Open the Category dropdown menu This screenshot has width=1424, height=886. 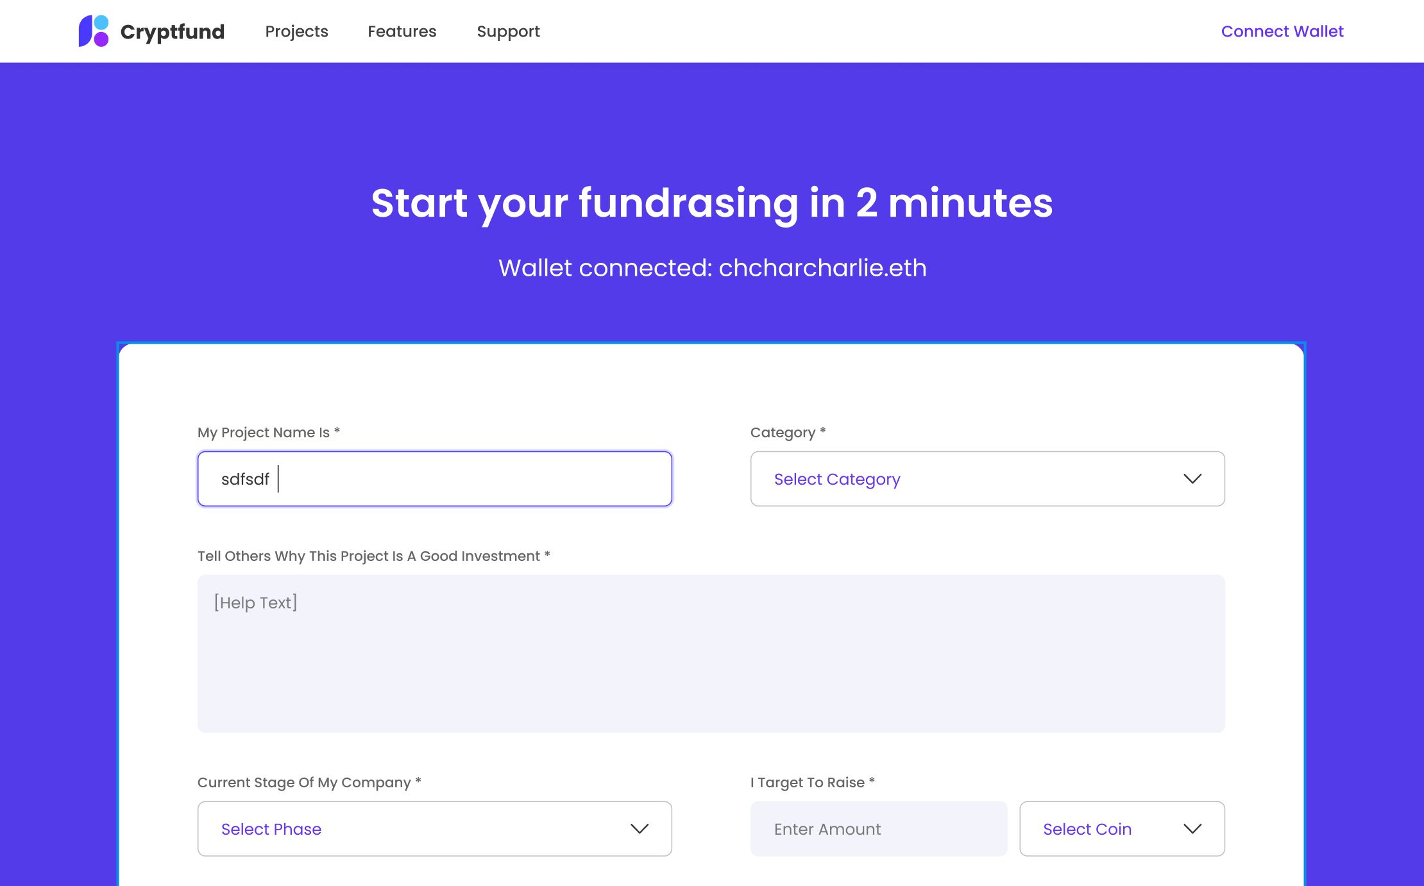(987, 479)
